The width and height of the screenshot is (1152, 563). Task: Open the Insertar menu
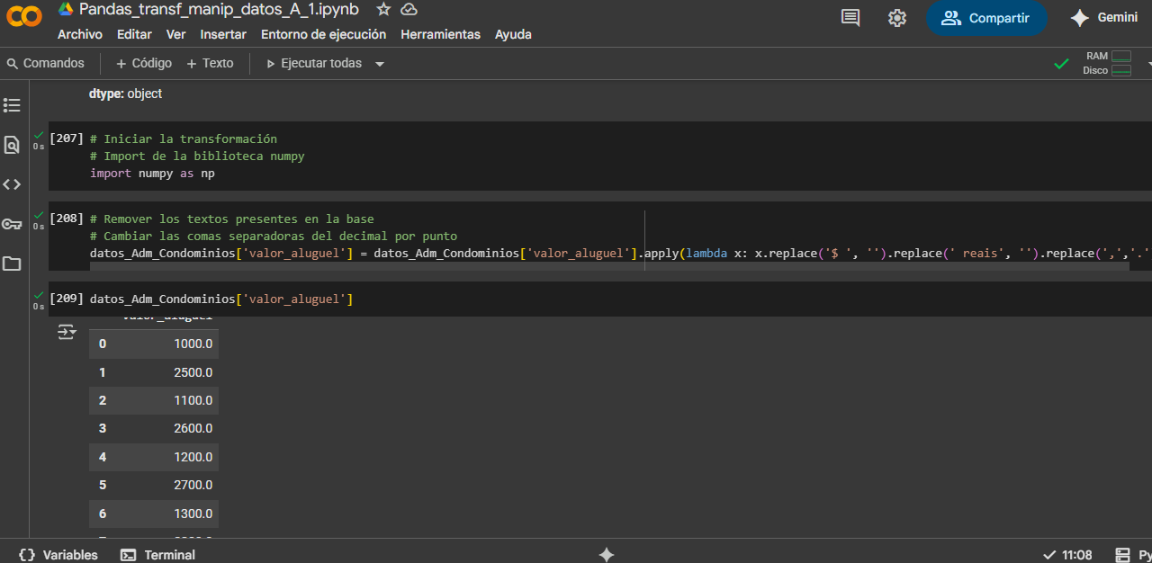pos(223,34)
